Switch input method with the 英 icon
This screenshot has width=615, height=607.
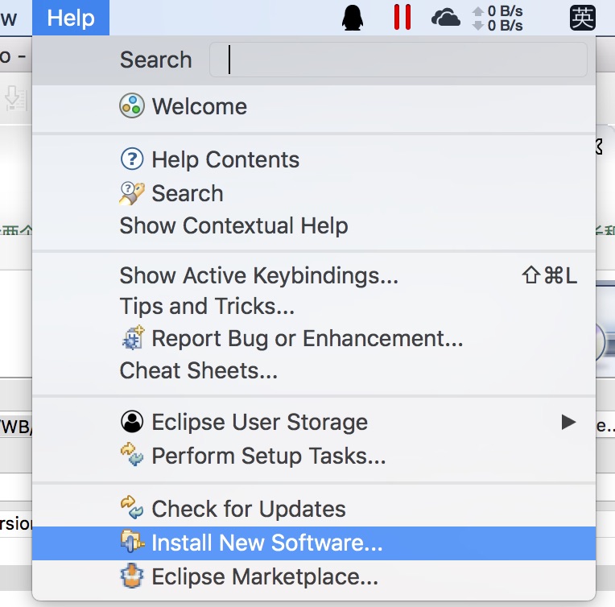coord(583,18)
